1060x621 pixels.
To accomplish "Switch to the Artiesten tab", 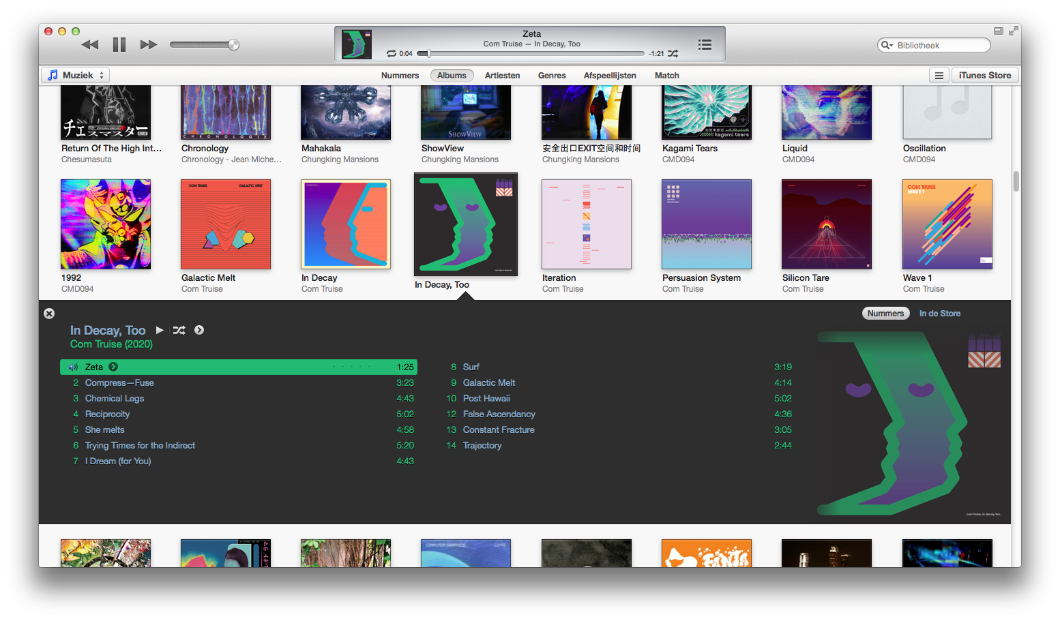I will tap(503, 76).
